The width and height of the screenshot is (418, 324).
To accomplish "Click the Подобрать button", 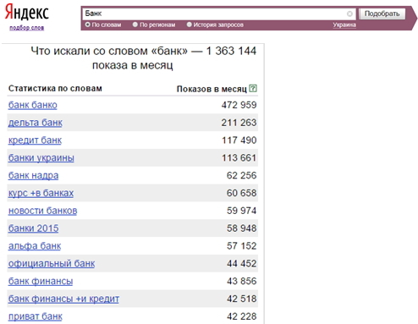I will click(x=382, y=14).
